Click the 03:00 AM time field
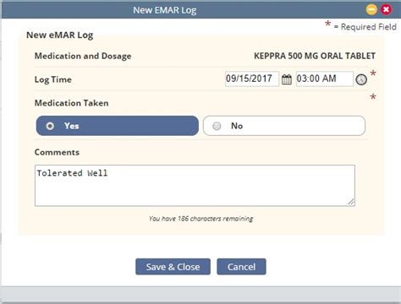 coord(324,79)
